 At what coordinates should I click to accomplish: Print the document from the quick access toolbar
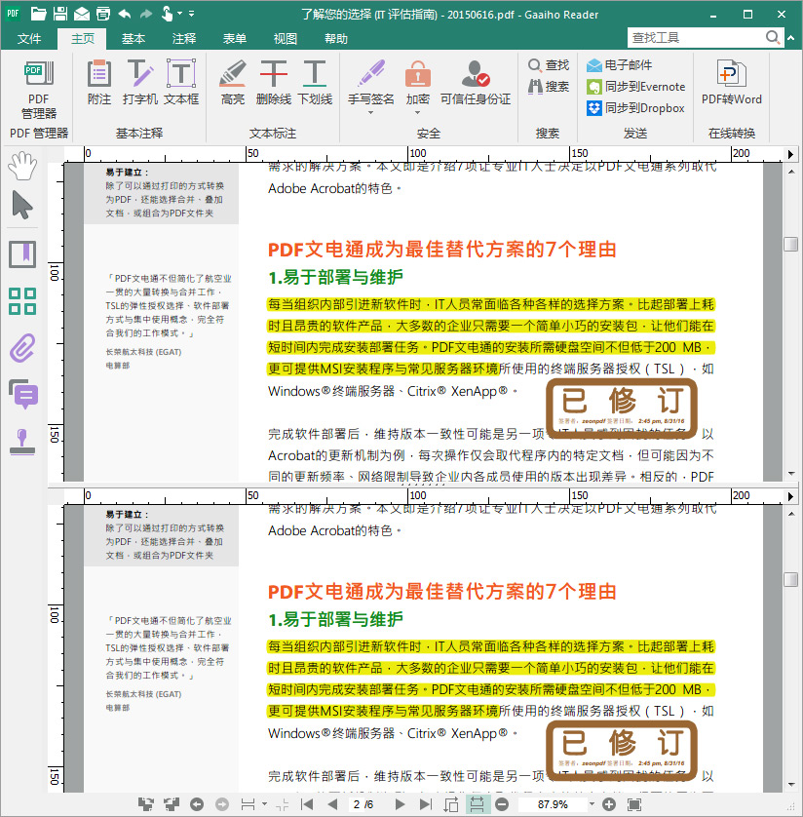point(103,14)
